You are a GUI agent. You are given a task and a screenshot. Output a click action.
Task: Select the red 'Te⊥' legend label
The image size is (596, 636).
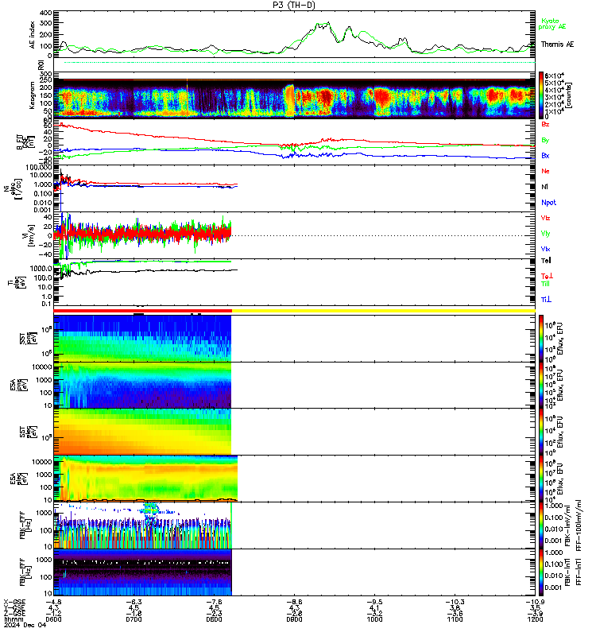click(x=547, y=276)
